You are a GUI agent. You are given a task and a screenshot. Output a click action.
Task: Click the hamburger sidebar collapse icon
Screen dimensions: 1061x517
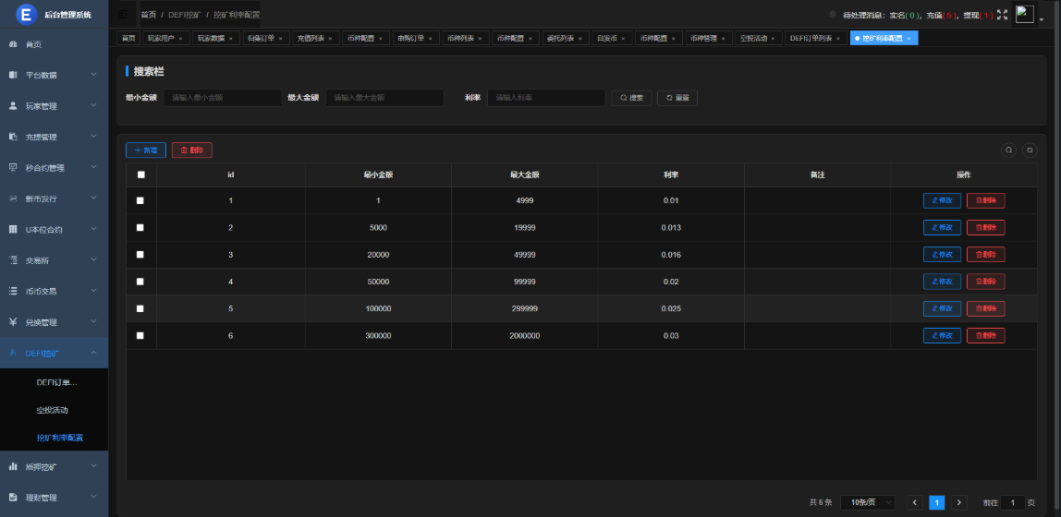point(123,14)
